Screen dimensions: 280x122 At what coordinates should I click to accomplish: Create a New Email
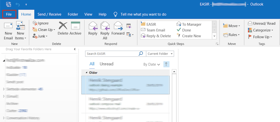pyautogui.click(x=8, y=31)
